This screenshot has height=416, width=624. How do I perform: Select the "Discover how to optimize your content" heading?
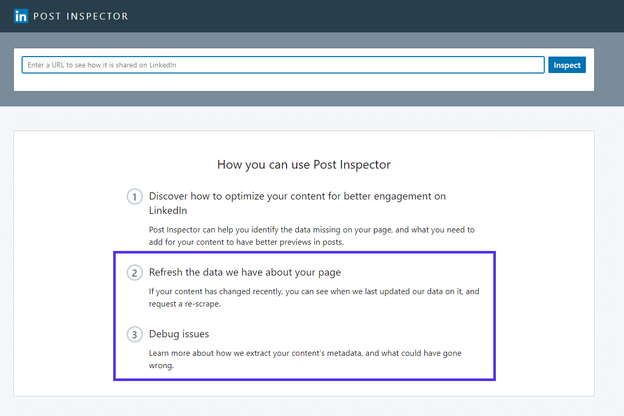pos(297,196)
